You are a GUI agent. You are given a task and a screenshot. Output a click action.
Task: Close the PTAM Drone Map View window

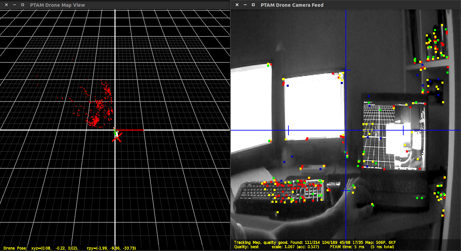(6, 5)
